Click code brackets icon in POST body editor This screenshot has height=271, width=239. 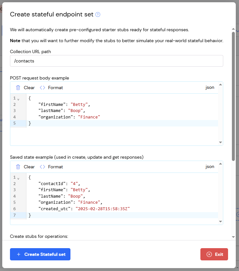[42, 88]
